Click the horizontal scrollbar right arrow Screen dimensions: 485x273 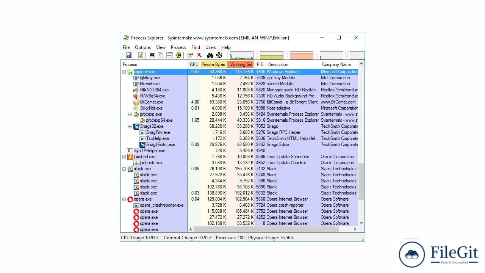point(355,229)
